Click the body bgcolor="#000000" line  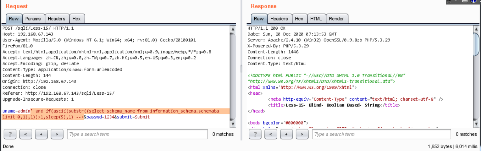pos(278,123)
